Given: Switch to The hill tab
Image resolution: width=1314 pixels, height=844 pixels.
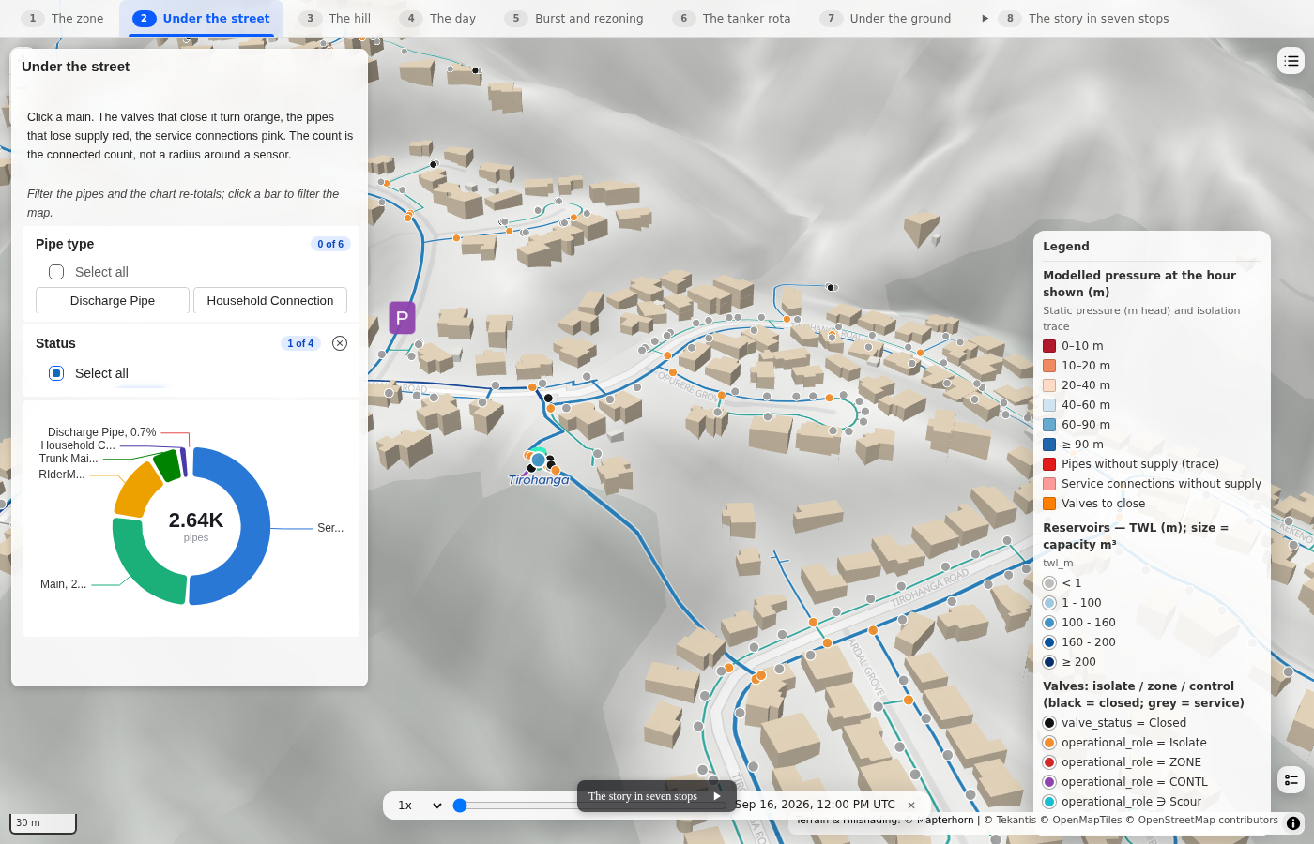Looking at the screenshot, I should 335,18.
